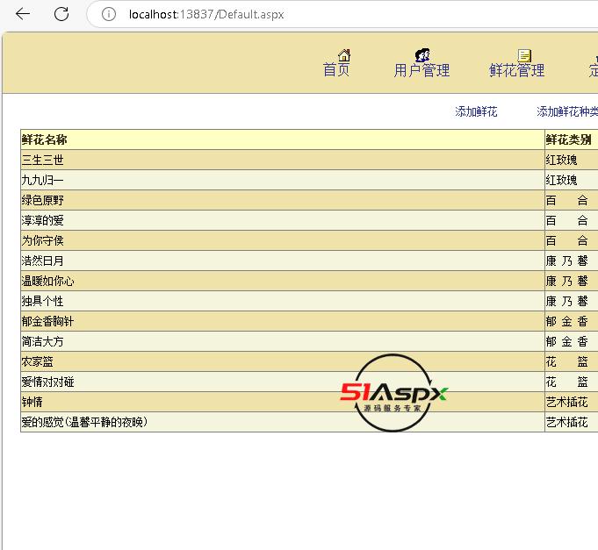
Task: Select the 三生三世 flower row
Action: 309,160
